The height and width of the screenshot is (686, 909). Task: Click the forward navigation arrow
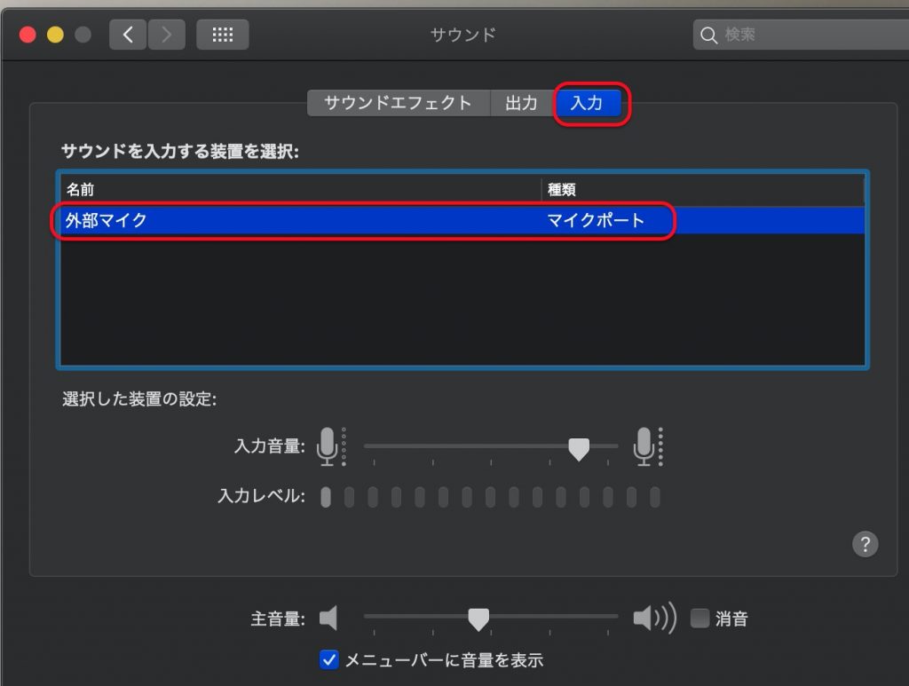pyautogui.click(x=165, y=35)
